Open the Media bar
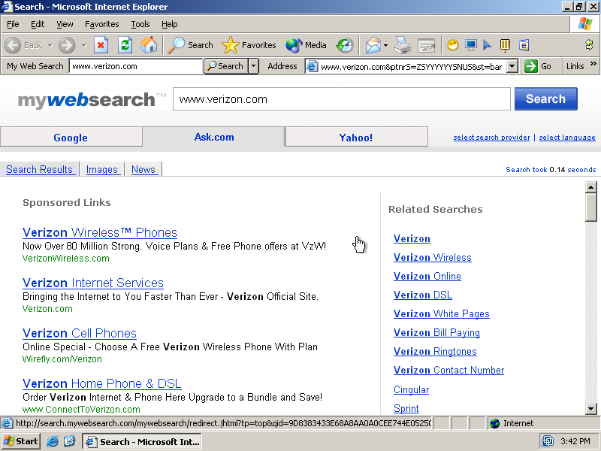 tap(307, 45)
